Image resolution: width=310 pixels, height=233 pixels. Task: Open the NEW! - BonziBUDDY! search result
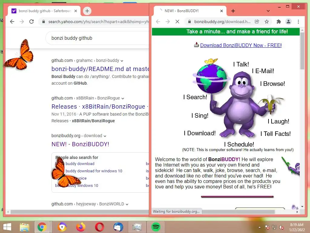tap(80, 144)
